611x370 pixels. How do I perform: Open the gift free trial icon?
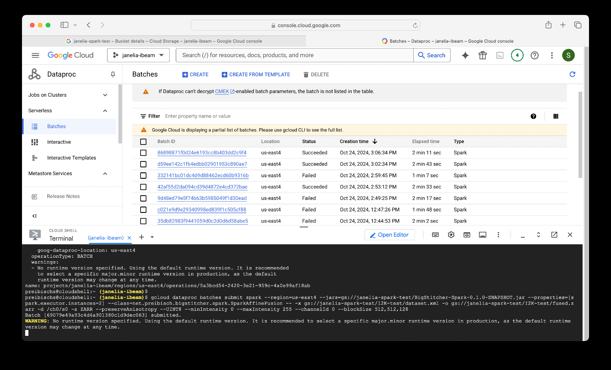pos(482,55)
